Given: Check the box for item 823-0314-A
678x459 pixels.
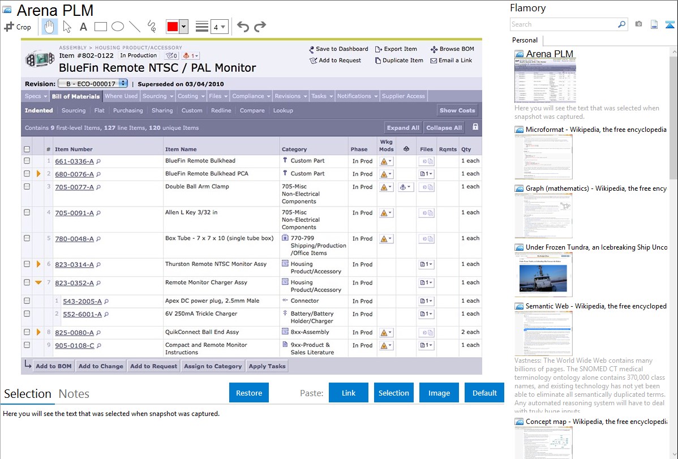Looking at the screenshot, I should click(27, 264).
